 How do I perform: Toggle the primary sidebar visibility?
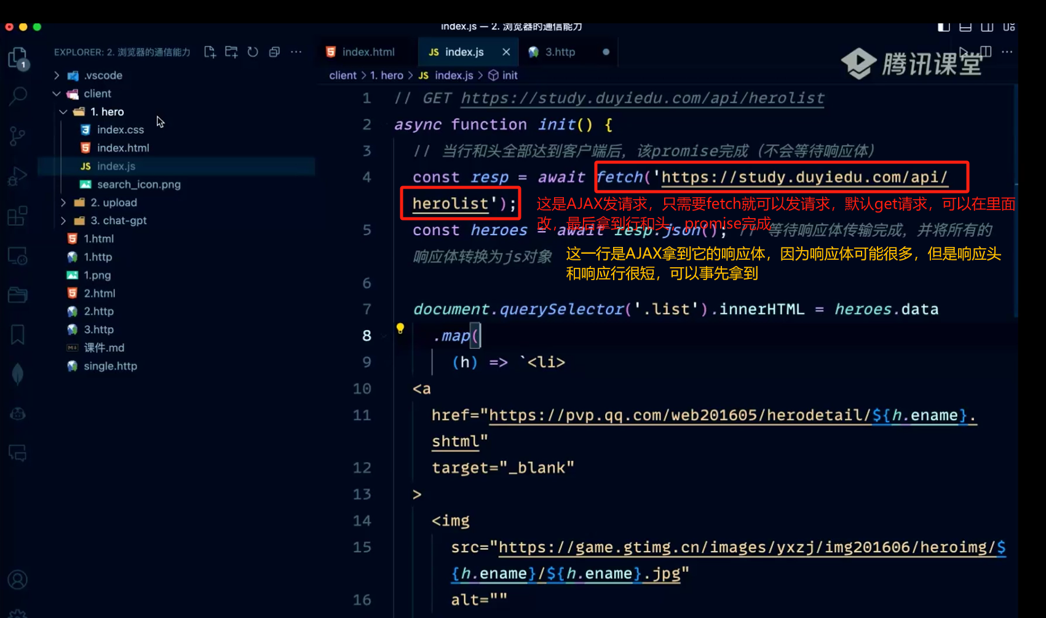click(943, 27)
